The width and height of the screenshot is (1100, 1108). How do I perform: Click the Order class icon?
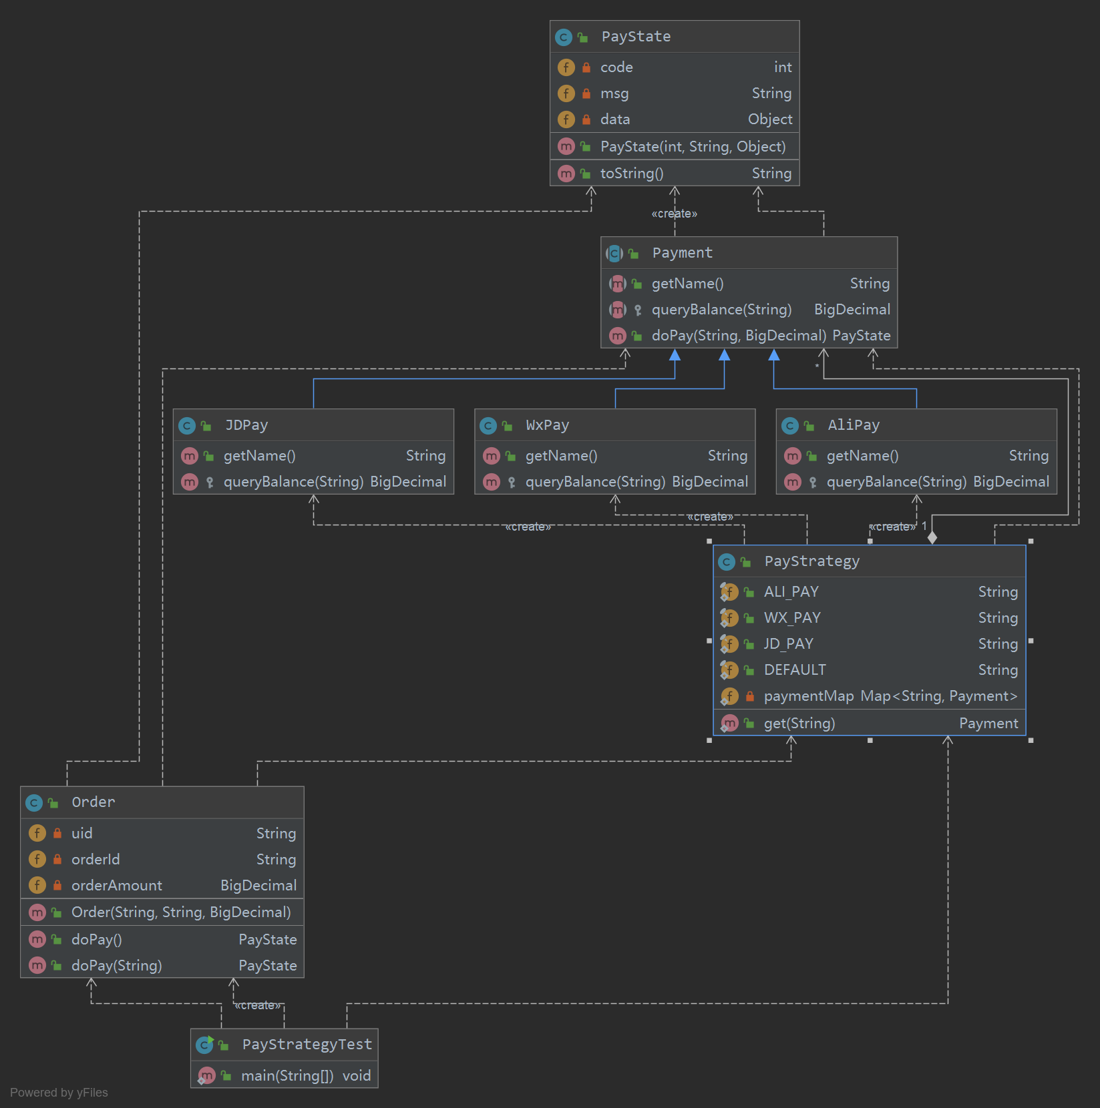tap(34, 803)
